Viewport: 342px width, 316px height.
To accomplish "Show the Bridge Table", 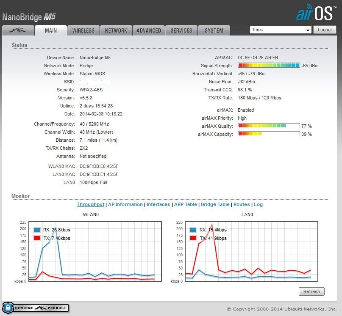I will [215, 204].
